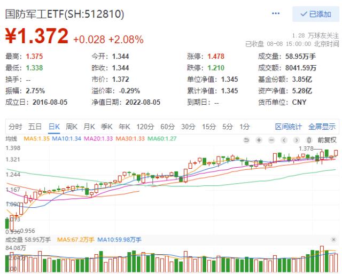Image resolution: width=342 pixels, height=274 pixels.
Task: Move chart left with the left chevron
Action: 284,140
